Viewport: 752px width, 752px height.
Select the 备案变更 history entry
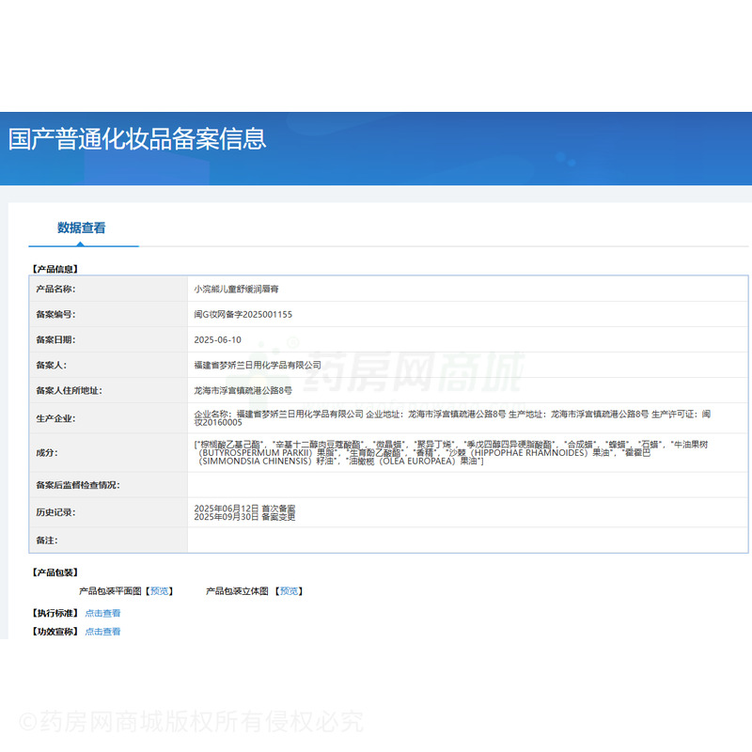251,517
